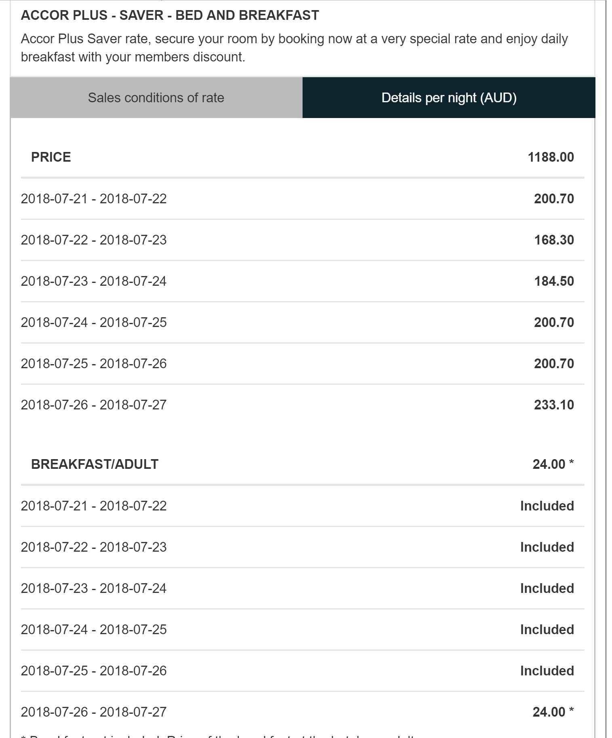Click the Accor Plus Saver rate heading

170,15
